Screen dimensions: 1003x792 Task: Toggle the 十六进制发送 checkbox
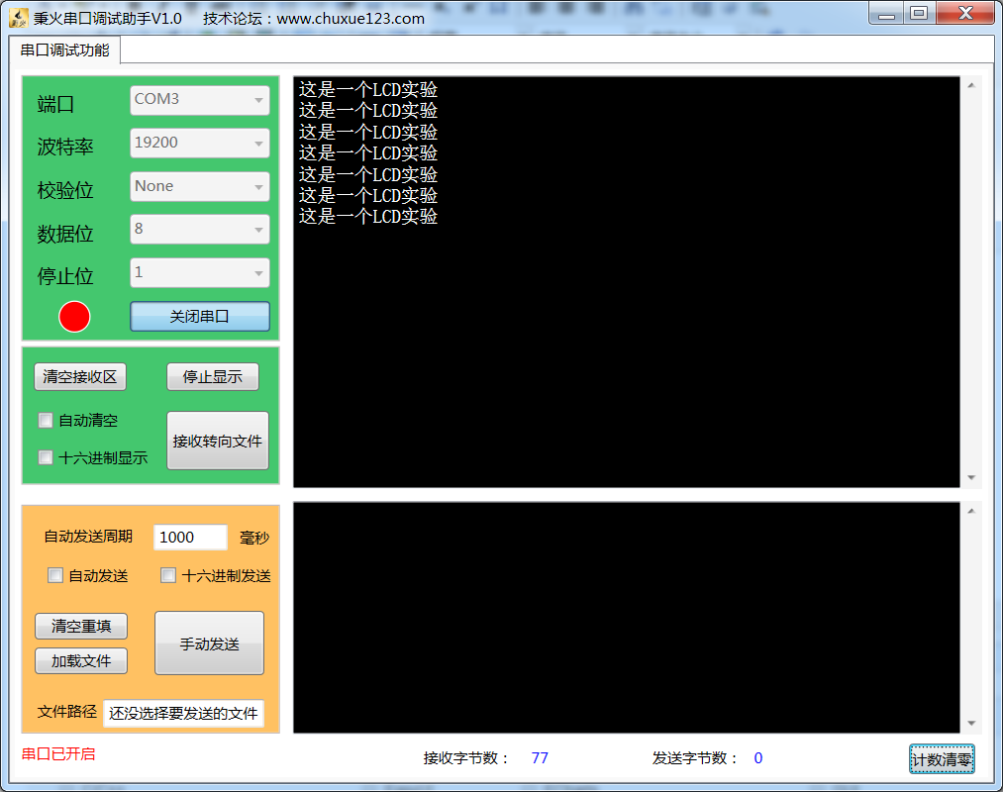[x=168, y=575]
